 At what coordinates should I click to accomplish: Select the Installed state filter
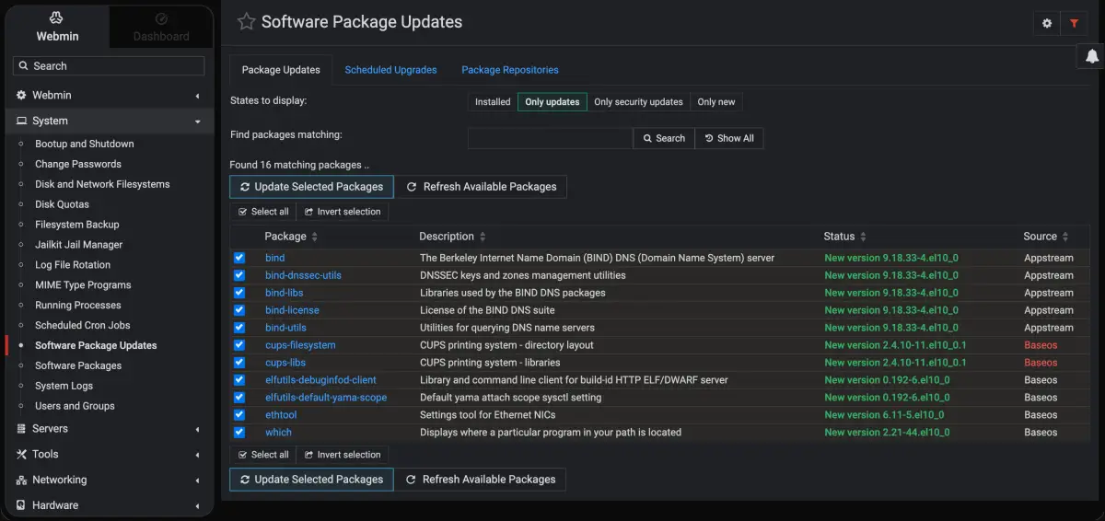(x=493, y=102)
